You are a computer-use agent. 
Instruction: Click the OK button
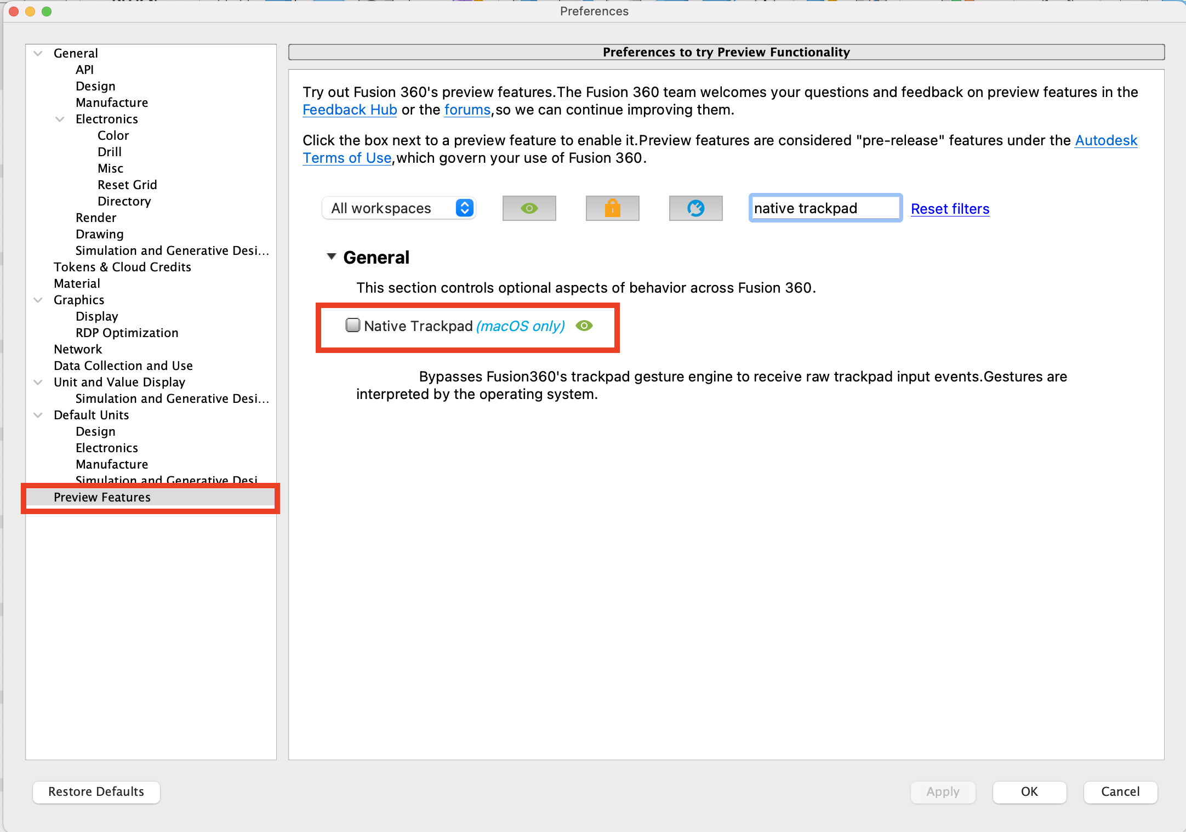click(x=1029, y=791)
